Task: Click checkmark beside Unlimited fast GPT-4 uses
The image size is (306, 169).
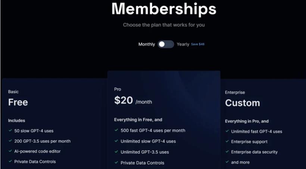Action: [227, 131]
